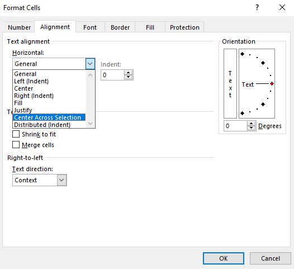Image resolution: width=294 pixels, height=269 pixels.
Task: Open the Border tab
Action: pos(120,27)
